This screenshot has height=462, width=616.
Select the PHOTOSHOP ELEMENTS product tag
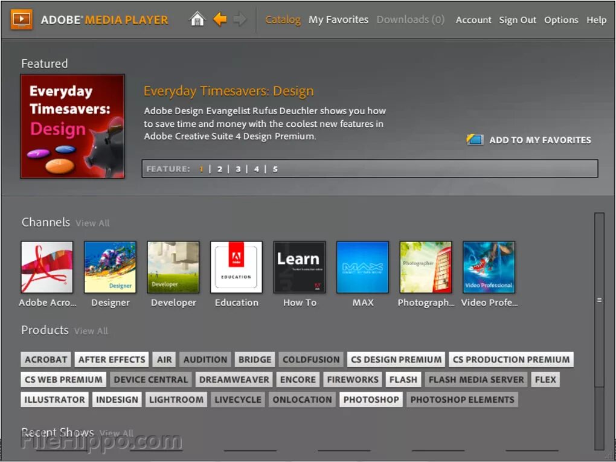(x=463, y=400)
